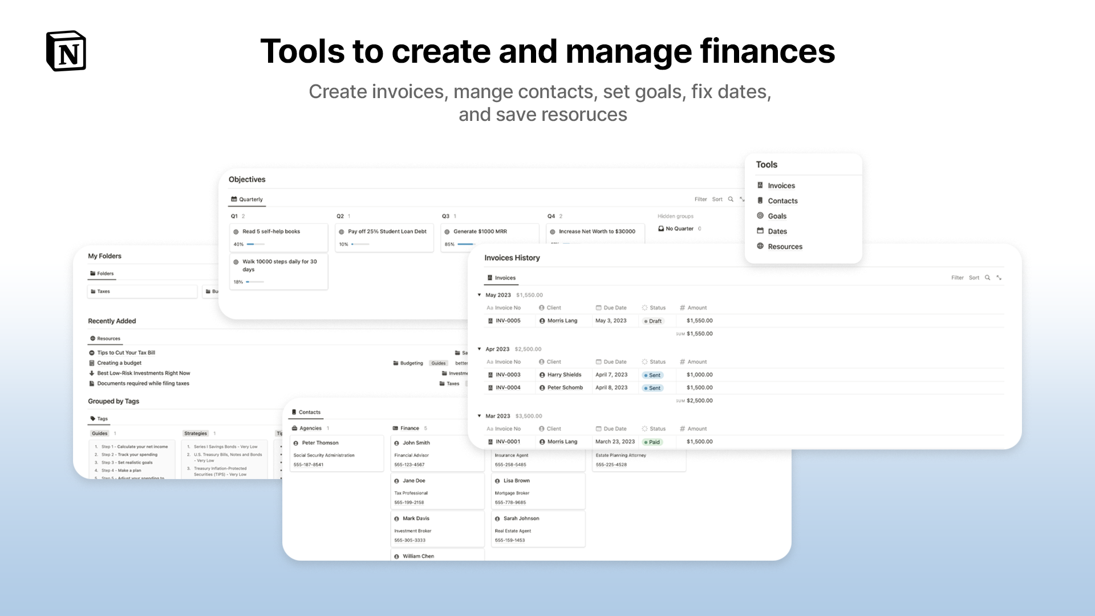Click the search icon in Objectives panel

pyautogui.click(x=731, y=199)
